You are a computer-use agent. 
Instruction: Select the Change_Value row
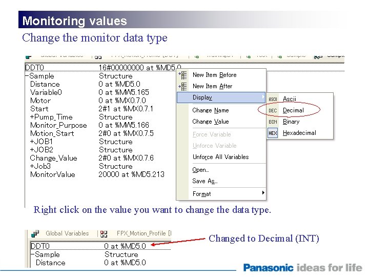[54, 158]
